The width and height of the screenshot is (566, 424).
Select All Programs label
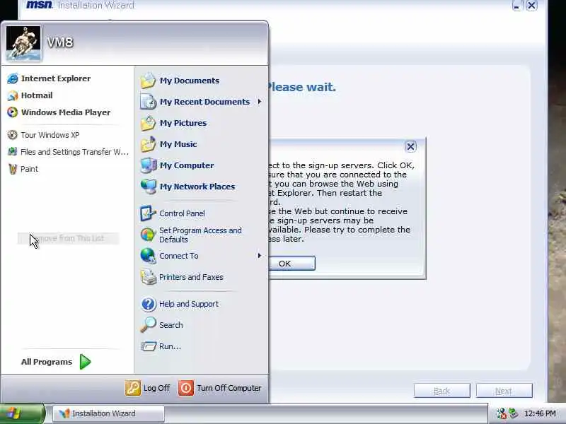(x=47, y=362)
